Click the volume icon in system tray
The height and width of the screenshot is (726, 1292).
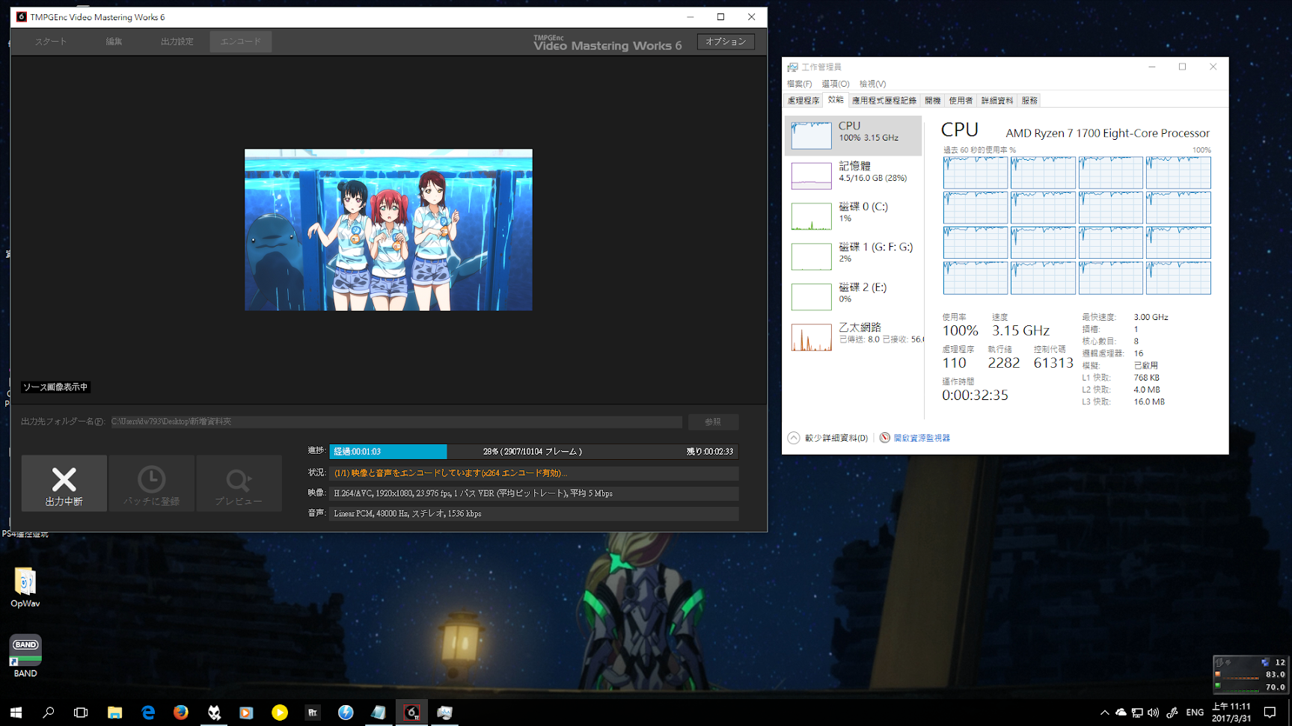tap(1153, 713)
